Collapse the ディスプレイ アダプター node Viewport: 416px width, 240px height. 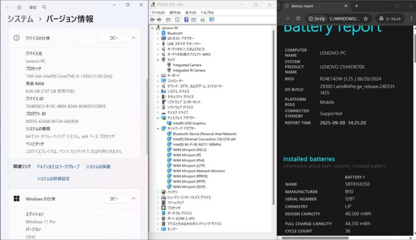point(158,118)
